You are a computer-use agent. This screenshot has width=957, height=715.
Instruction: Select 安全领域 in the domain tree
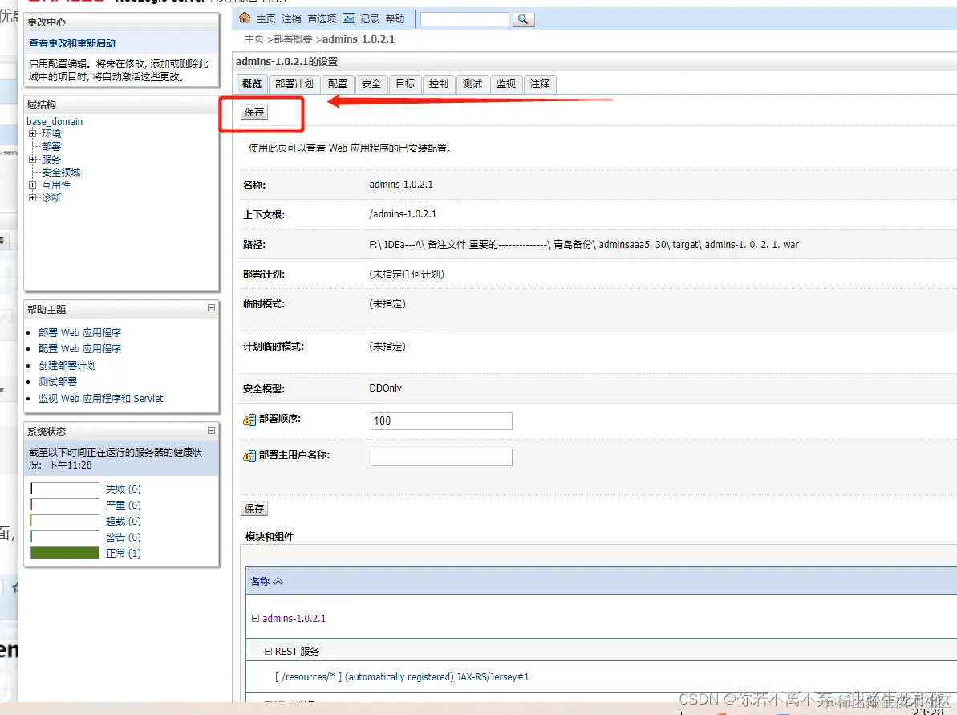tap(61, 173)
